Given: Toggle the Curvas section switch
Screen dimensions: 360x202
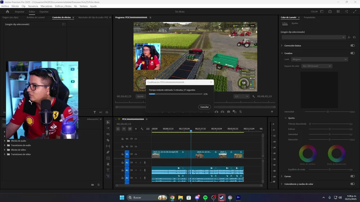Looking at the screenshot, I should (x=352, y=176).
